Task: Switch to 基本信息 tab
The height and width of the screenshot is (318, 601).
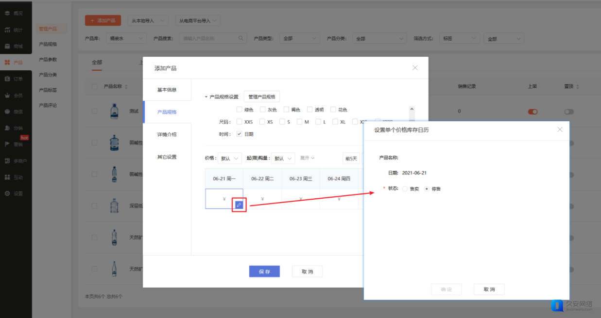Action: 167,90
